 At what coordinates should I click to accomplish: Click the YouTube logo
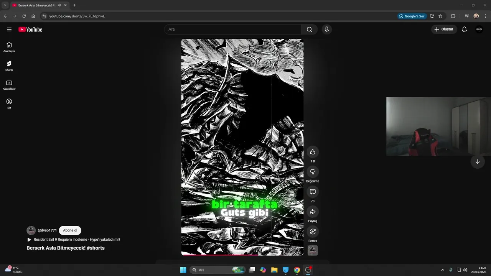point(30,30)
